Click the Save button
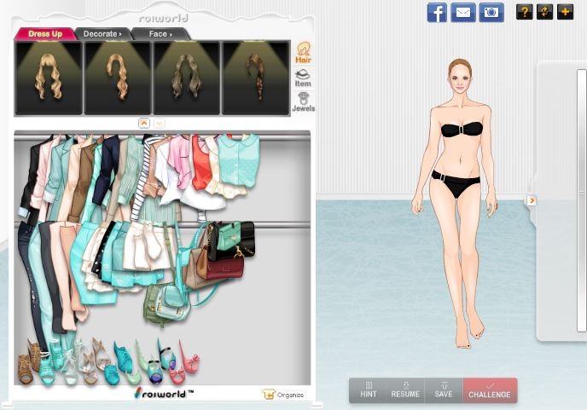587x410 pixels. tap(444, 390)
